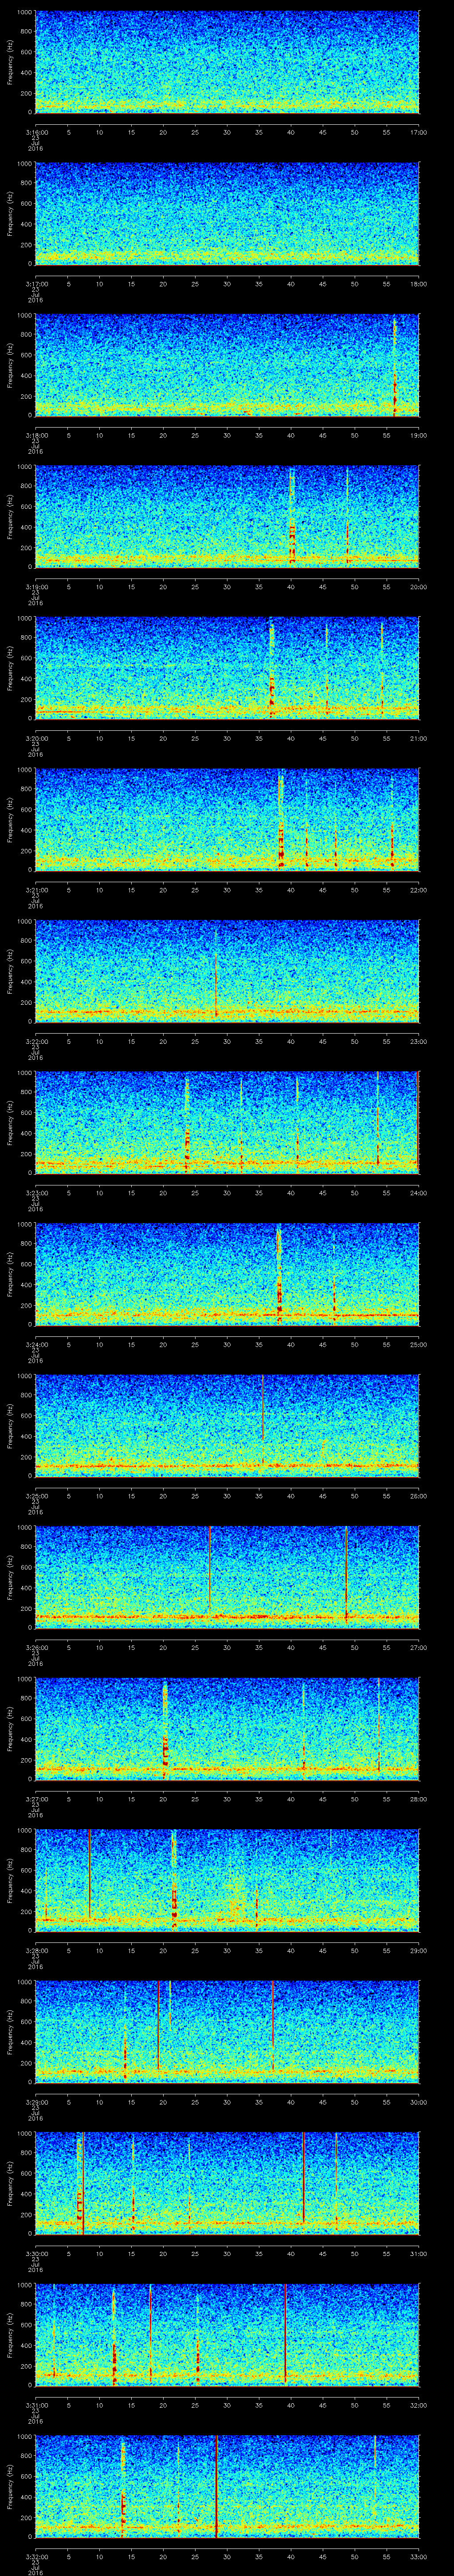Click the 21:00 end label on the time axis
The width and height of the screenshot is (454, 2576).
click(419, 737)
